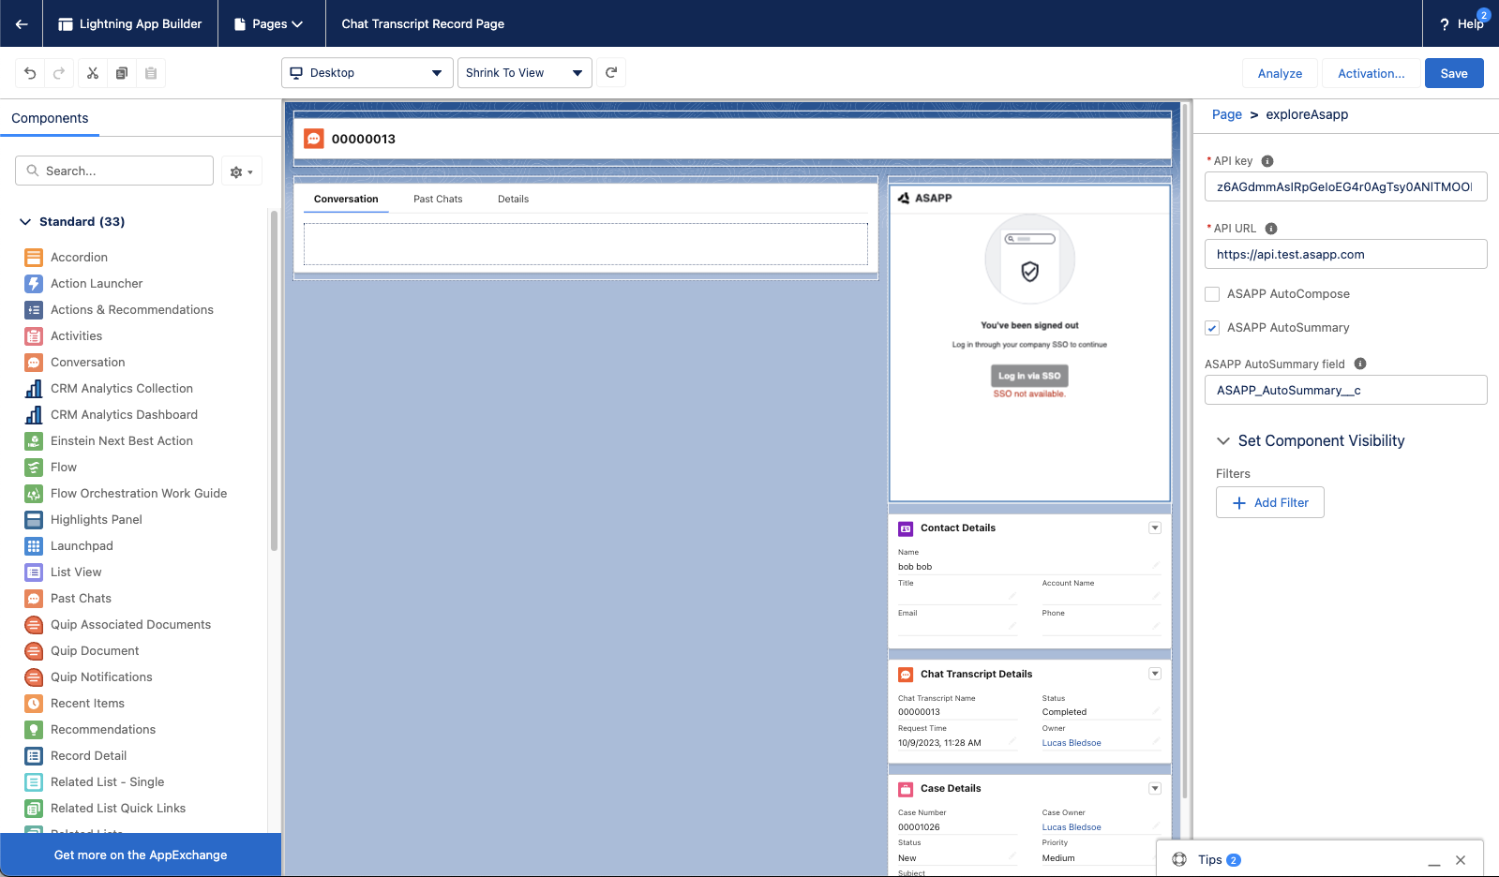The height and width of the screenshot is (877, 1499).
Task: Select the Highlights Panel icon
Action: pyautogui.click(x=34, y=520)
